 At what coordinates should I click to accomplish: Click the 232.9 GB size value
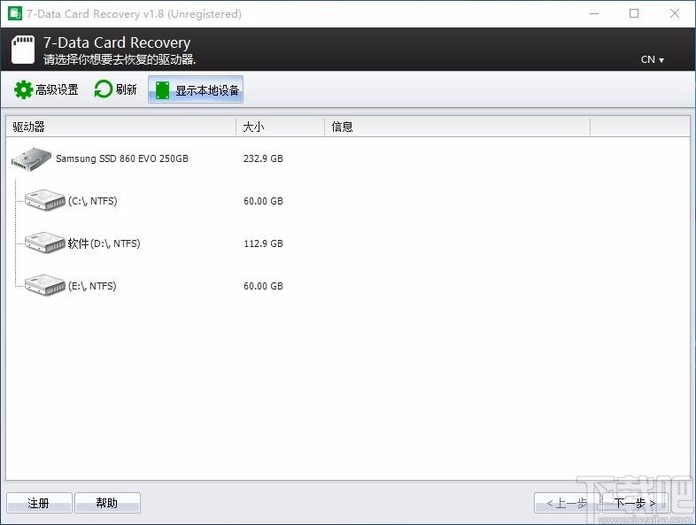263,158
